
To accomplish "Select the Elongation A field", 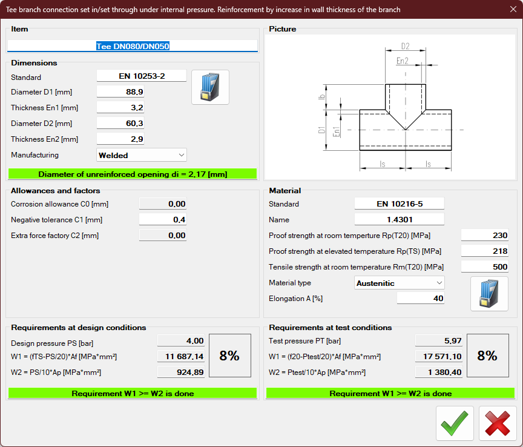I will tap(421, 299).
